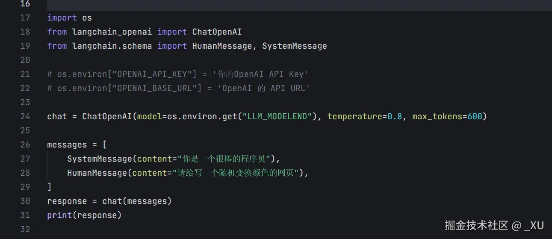552x239 pixels.
Task: Click the commented OPENAI_API_KEY line
Action: click(x=177, y=74)
